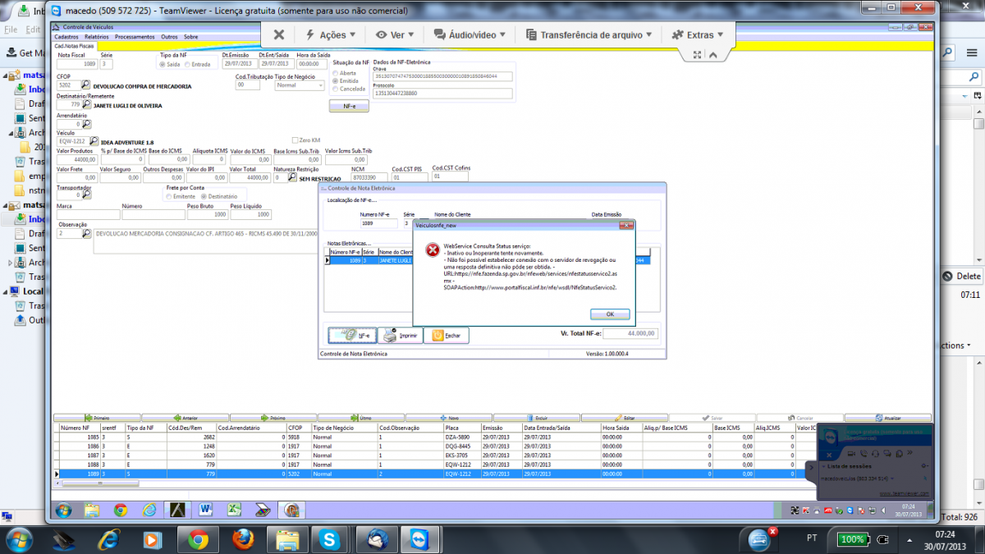Open lookup for Destinatário/Remetente 779
Screen dimensions: 985x554
coord(87,104)
